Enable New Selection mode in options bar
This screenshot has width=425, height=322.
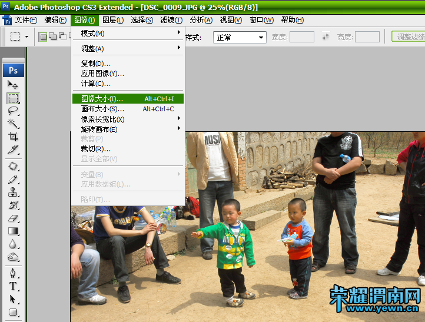[43, 36]
